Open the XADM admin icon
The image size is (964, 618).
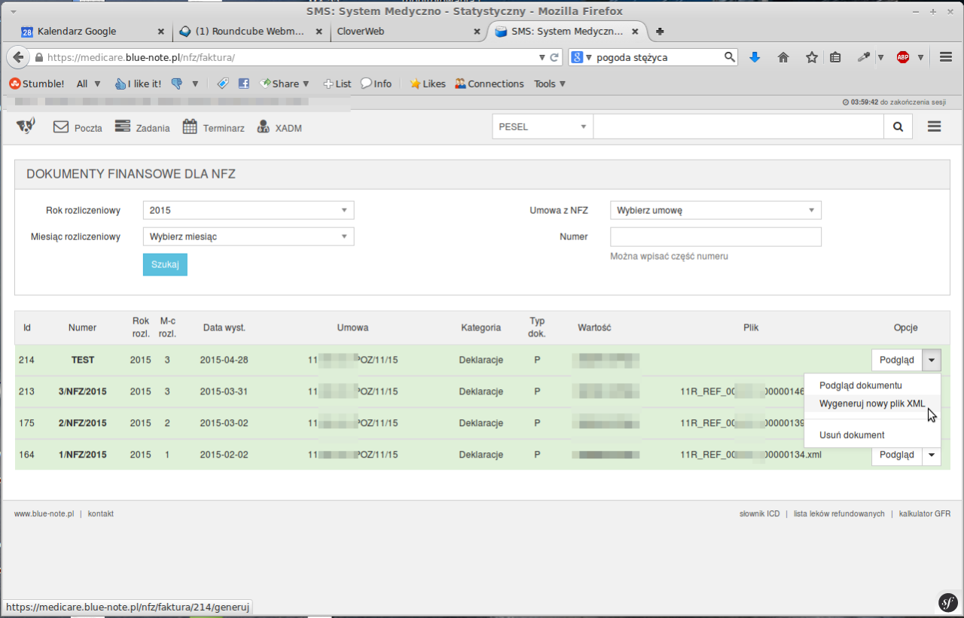264,127
